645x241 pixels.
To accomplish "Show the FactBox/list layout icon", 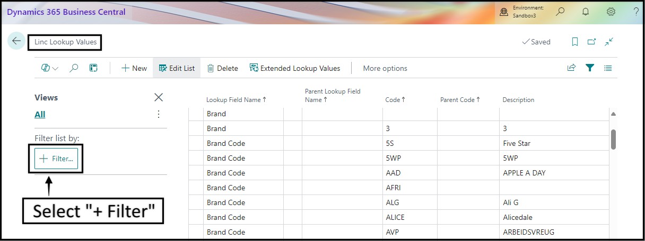I will click(608, 68).
